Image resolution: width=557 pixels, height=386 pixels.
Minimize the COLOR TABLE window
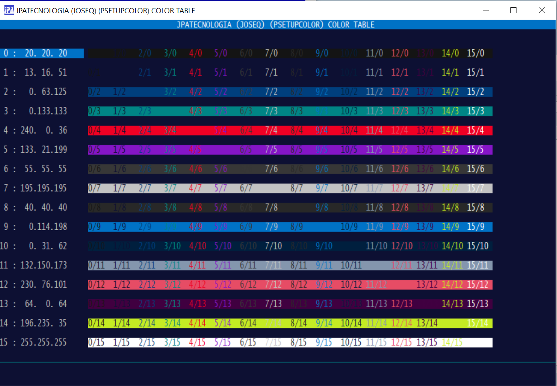[x=486, y=10]
